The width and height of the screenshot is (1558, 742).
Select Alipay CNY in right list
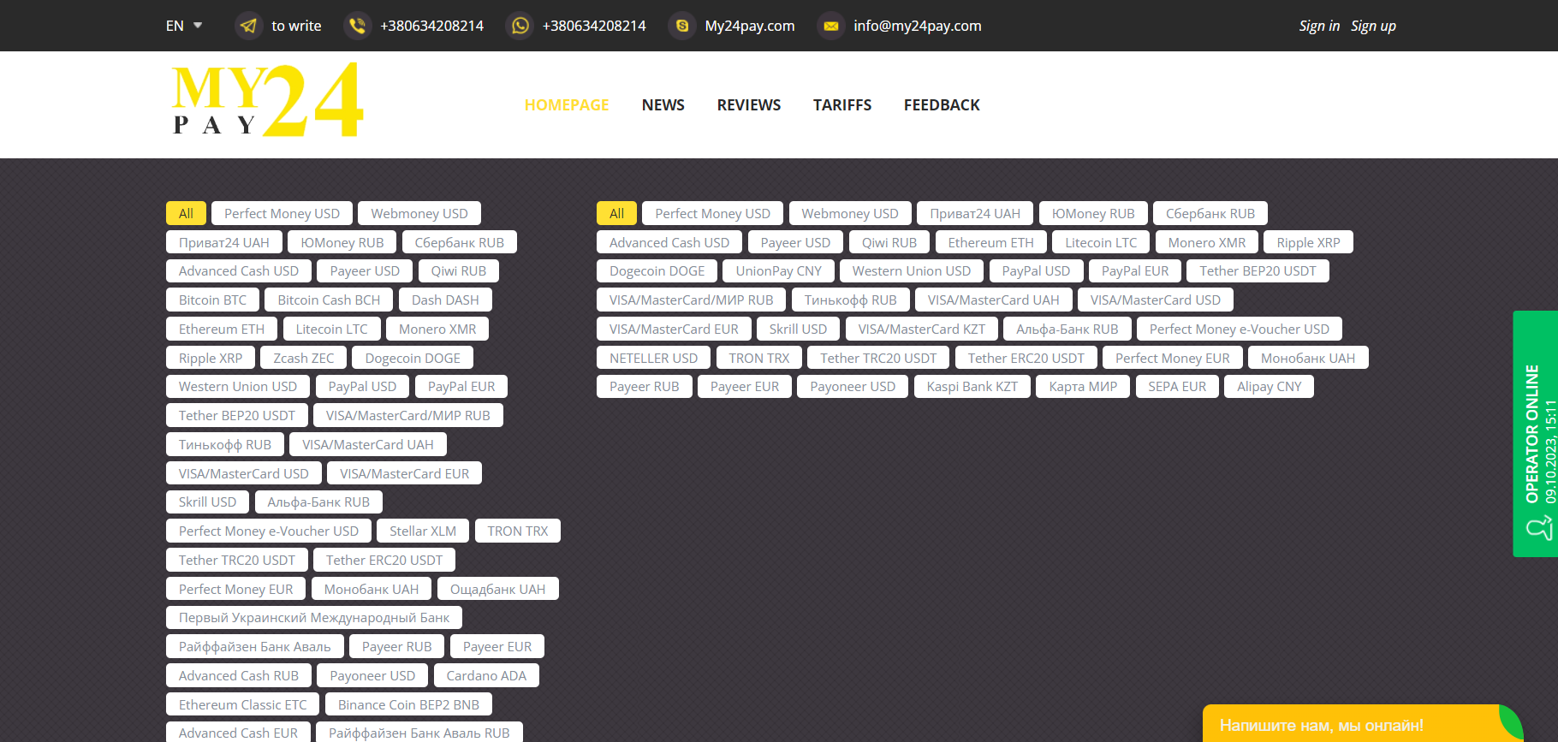click(1269, 387)
